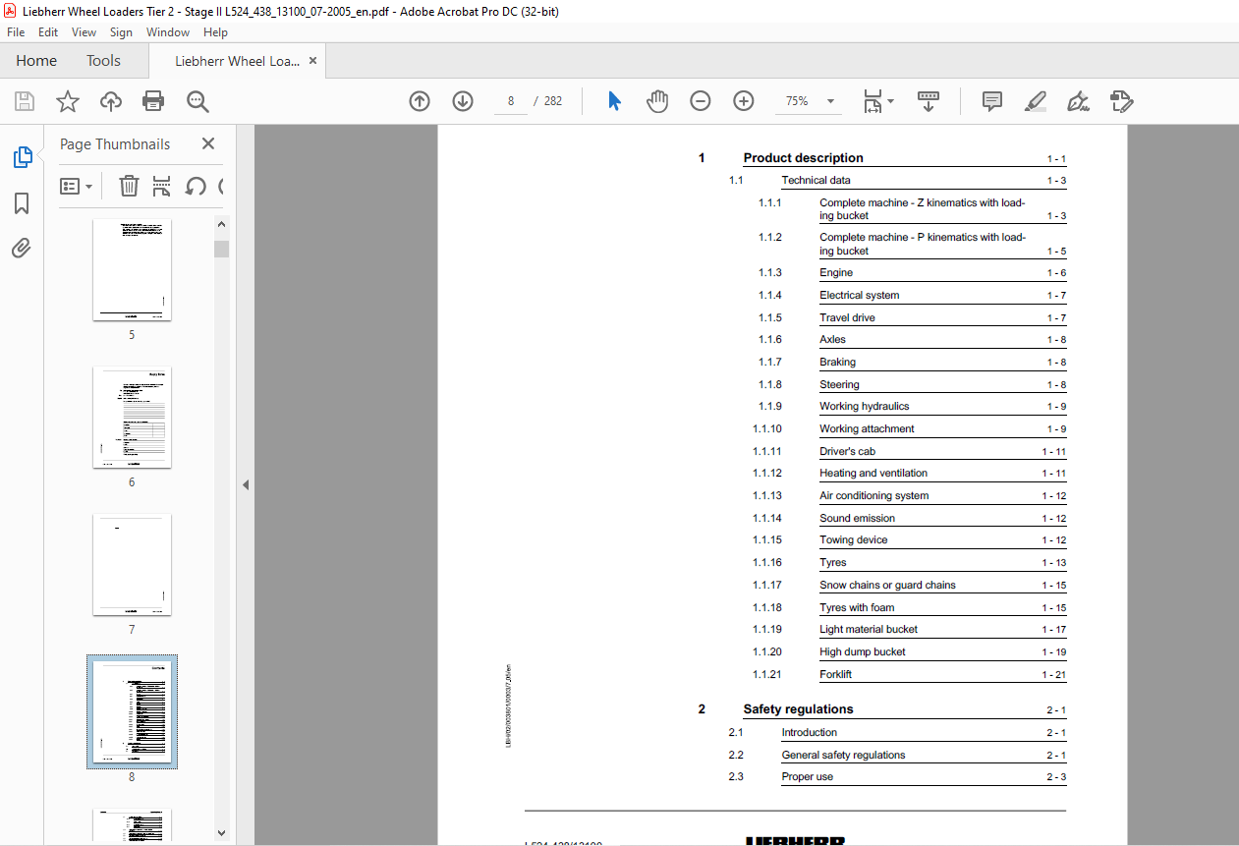1239x846 pixels.
Task: Click the upload to cloud icon
Action: (x=111, y=101)
